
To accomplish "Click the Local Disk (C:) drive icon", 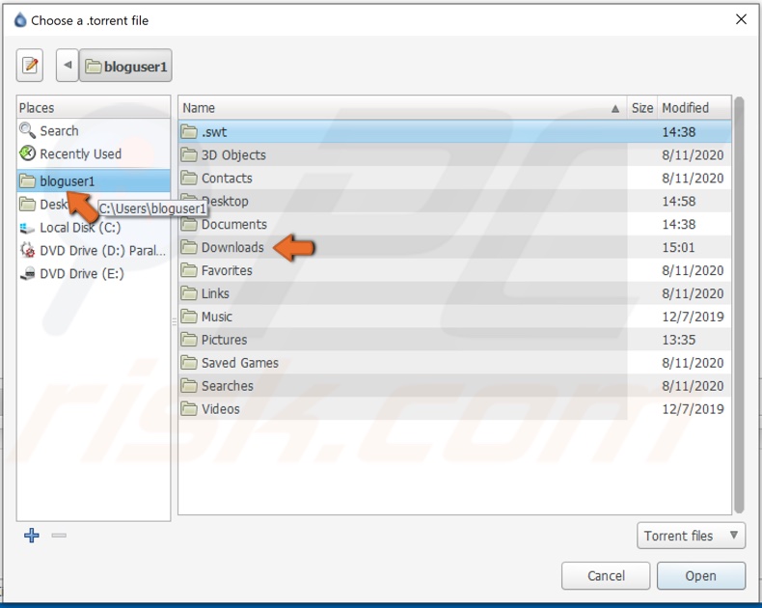I will coord(27,228).
